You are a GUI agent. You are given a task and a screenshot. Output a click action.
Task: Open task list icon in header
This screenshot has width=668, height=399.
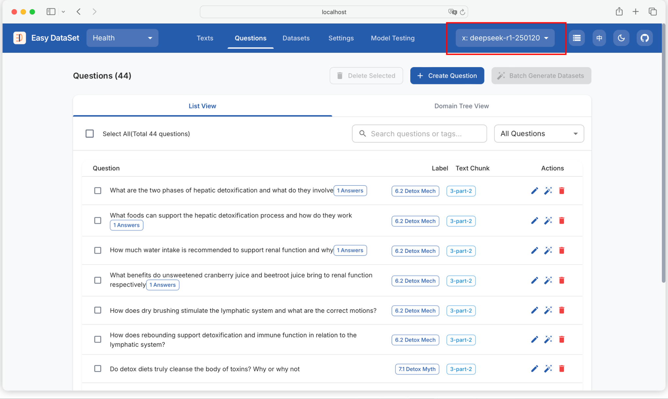[577, 38]
